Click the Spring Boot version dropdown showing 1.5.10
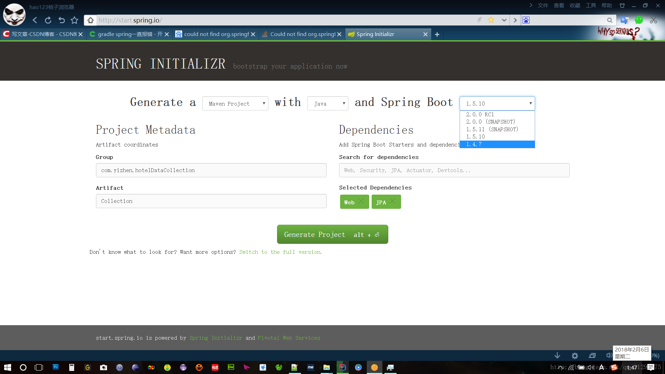This screenshot has width=665, height=374. pos(497,103)
